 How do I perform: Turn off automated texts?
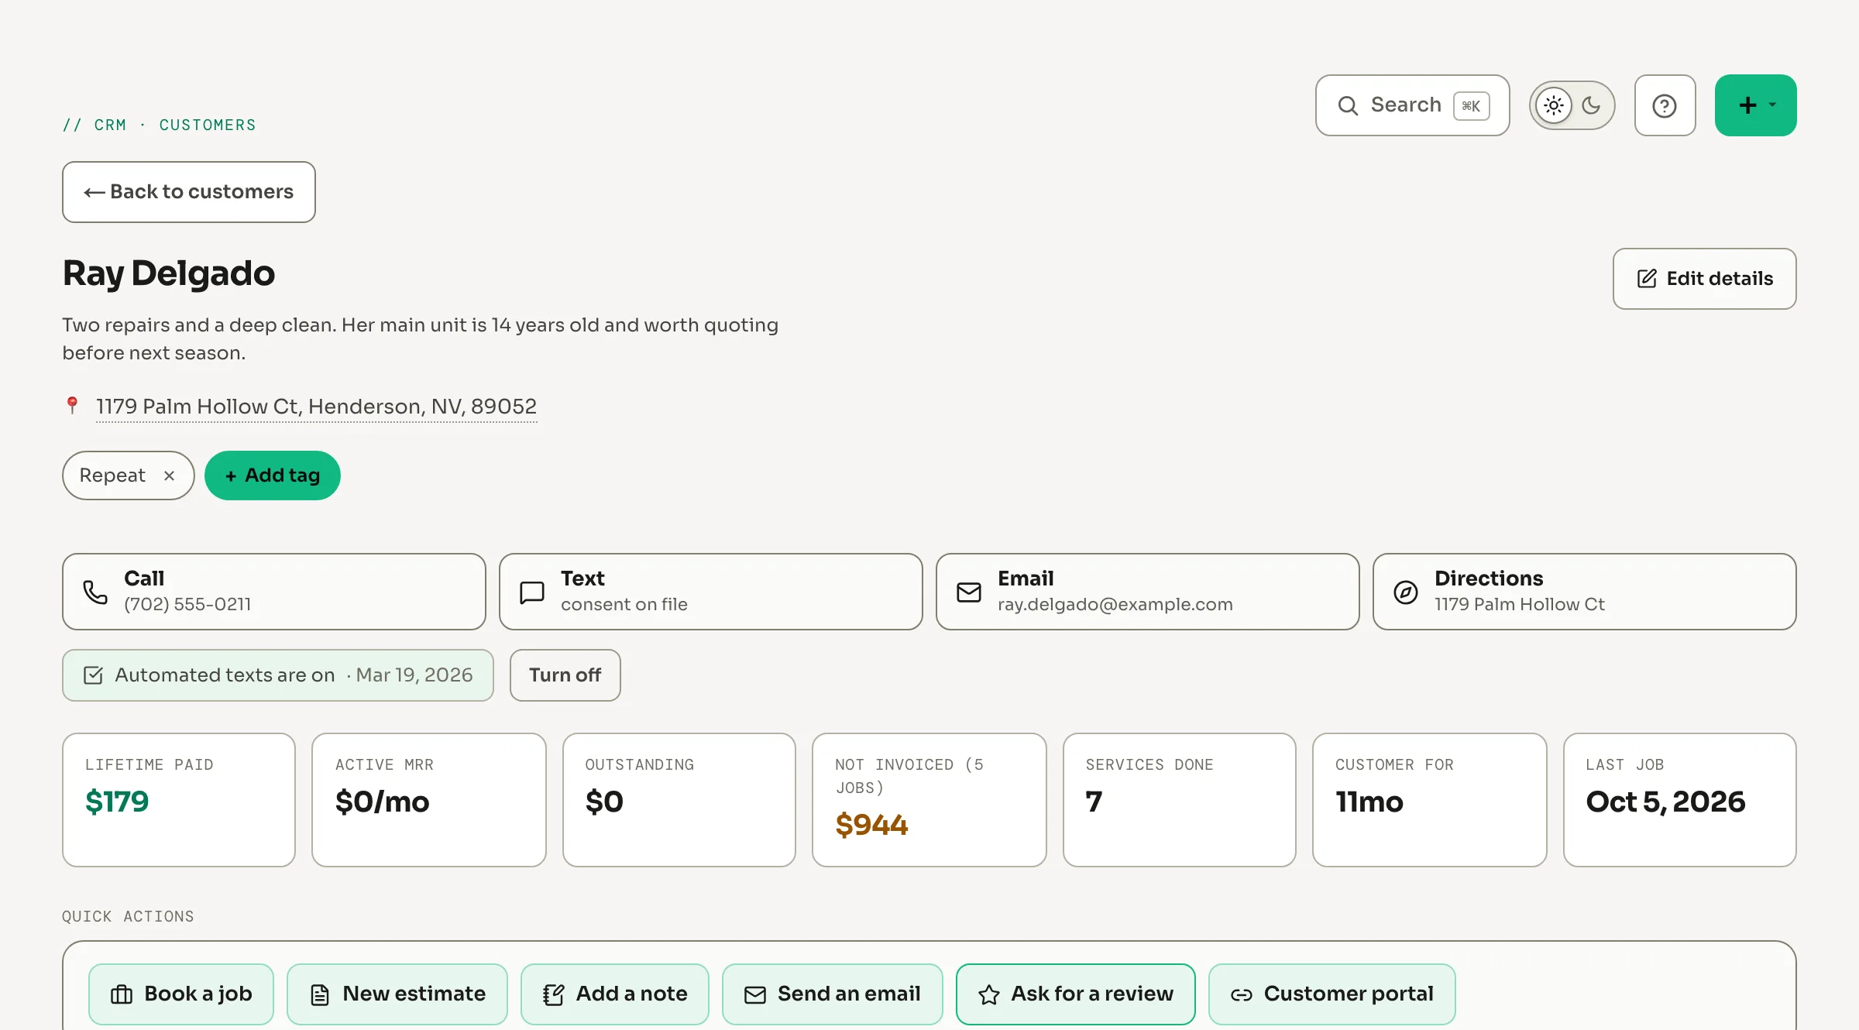[x=565, y=675]
